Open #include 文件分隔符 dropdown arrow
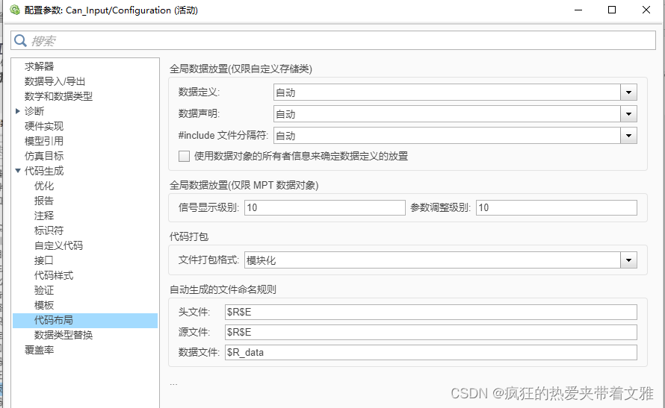The image size is (665, 408). [x=628, y=136]
